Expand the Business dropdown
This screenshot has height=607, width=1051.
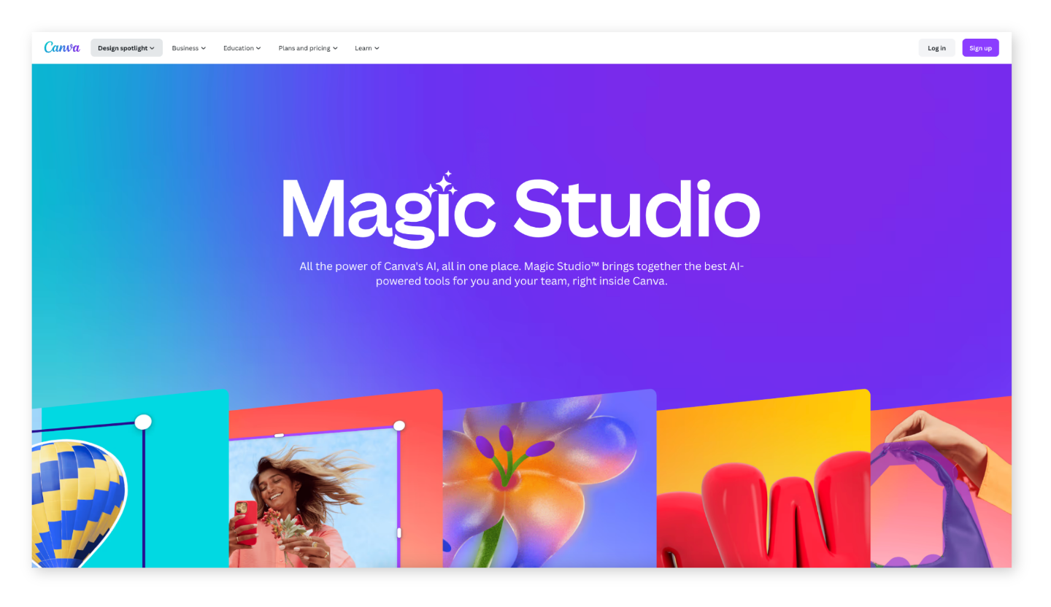click(188, 48)
